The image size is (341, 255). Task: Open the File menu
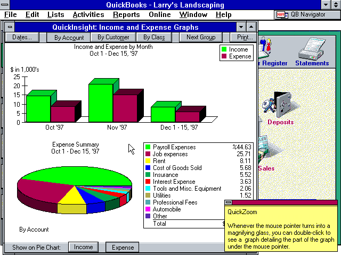(x=11, y=15)
